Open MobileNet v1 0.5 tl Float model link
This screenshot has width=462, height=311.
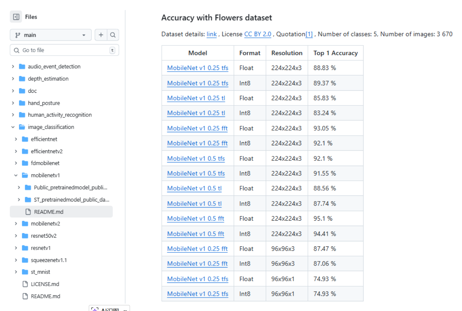[x=194, y=188]
